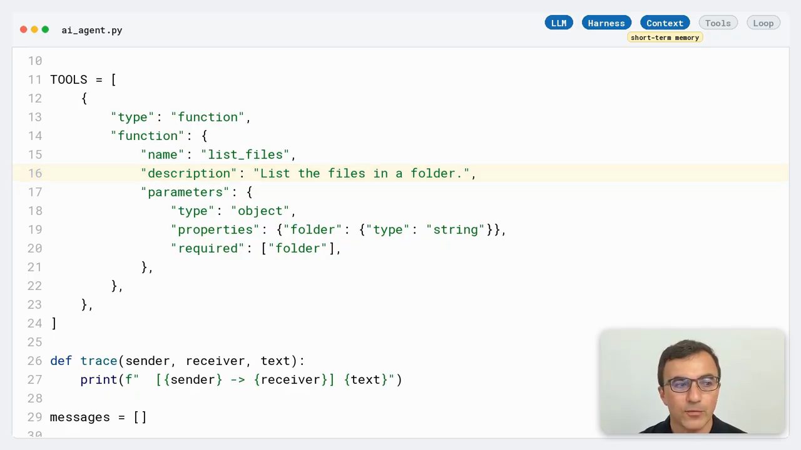
Task: Click the "list_files" string value
Action: coord(245,154)
